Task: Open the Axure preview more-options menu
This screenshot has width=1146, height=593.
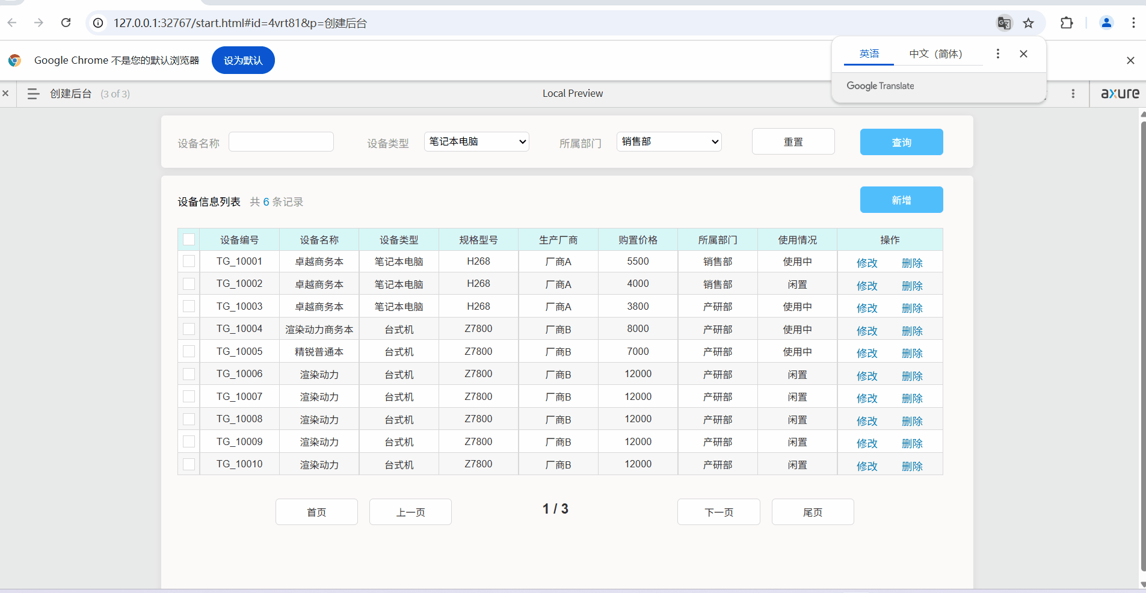Action: click(x=1073, y=94)
